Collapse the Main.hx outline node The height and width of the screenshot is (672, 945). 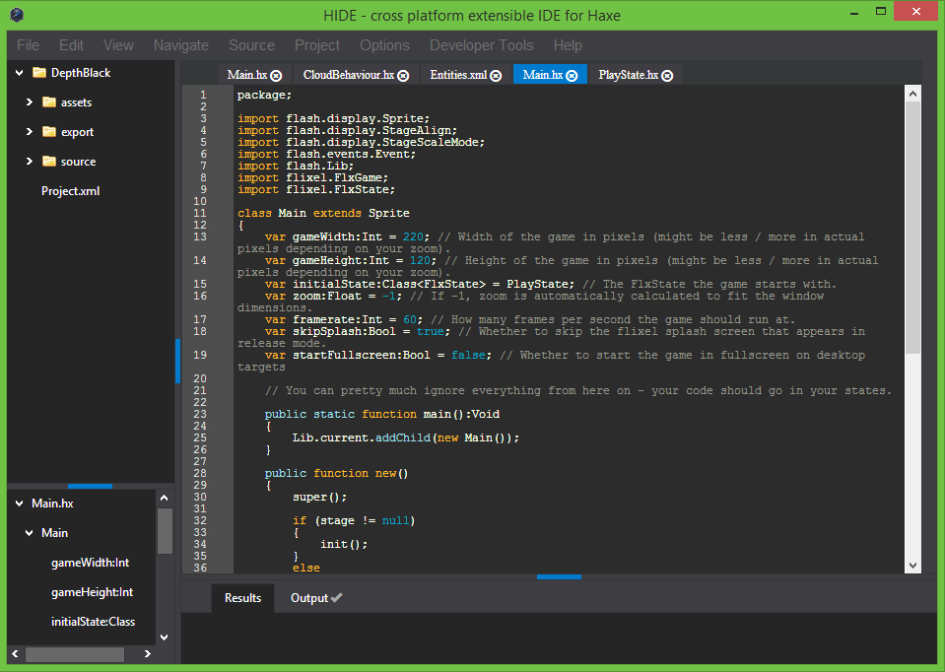[x=20, y=504]
